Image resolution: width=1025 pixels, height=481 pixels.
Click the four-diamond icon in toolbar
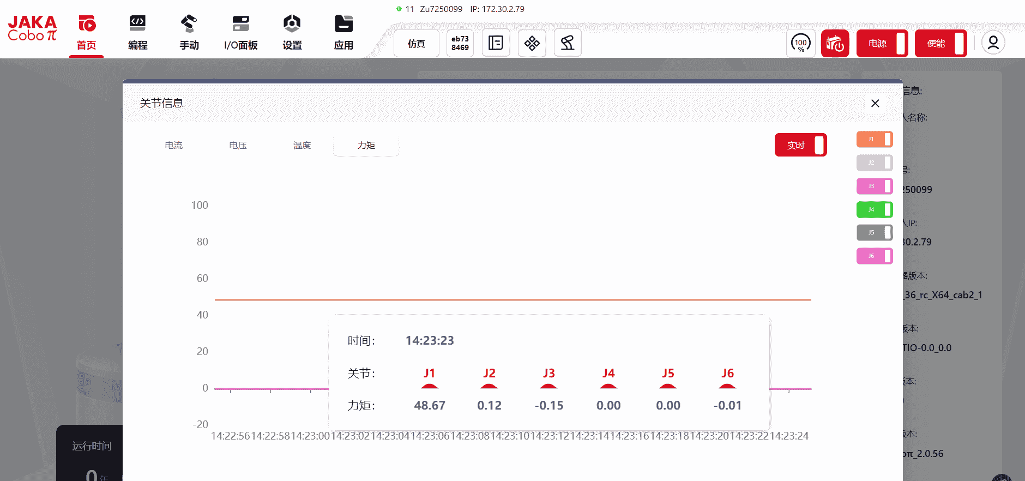pyautogui.click(x=532, y=43)
